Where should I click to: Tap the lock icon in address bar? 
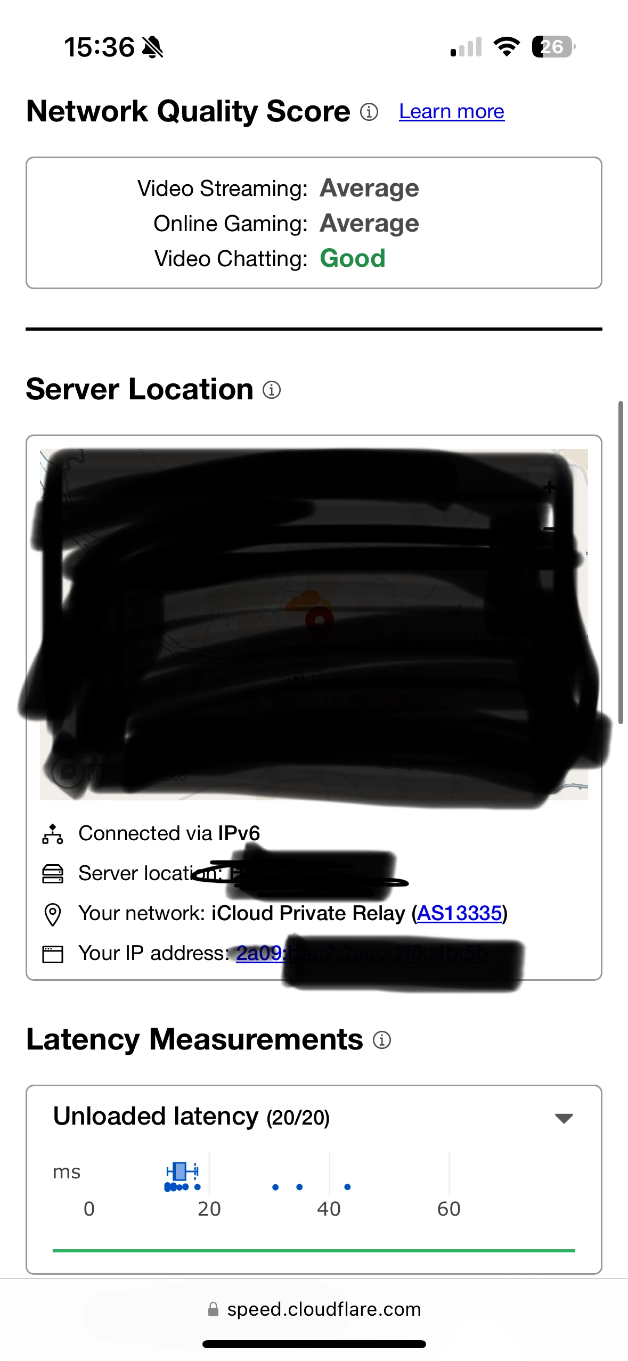[x=213, y=1309]
